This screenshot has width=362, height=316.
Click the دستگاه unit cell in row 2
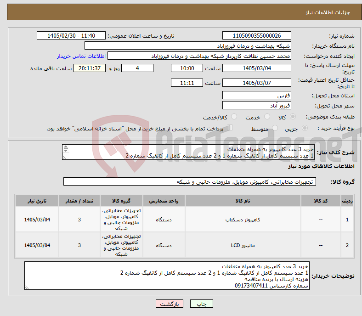click(x=164, y=245)
